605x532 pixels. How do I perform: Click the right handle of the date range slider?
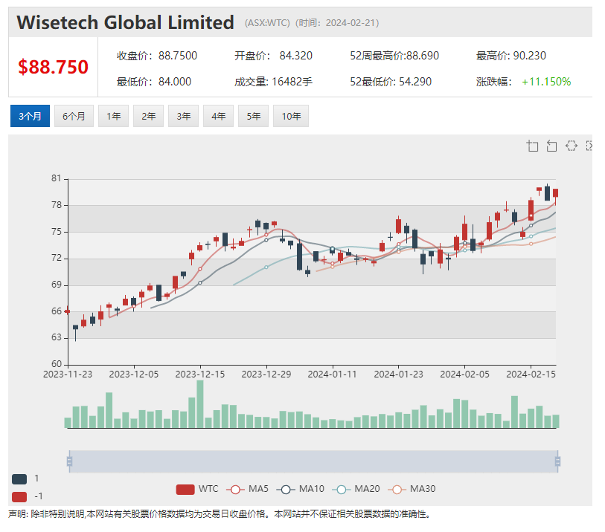click(557, 461)
